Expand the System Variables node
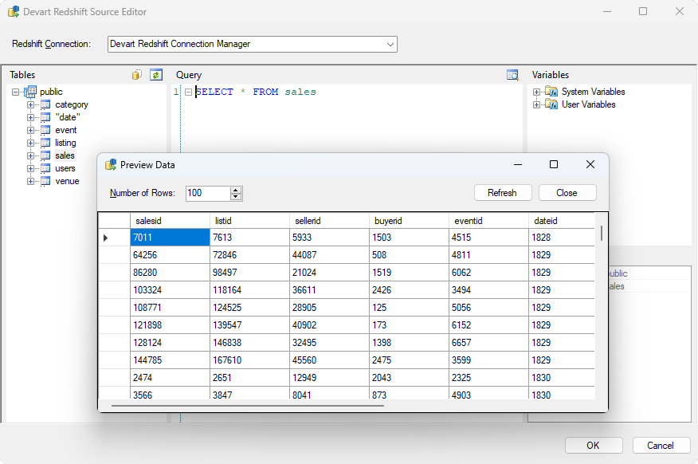698x464 pixels. pyautogui.click(x=537, y=92)
